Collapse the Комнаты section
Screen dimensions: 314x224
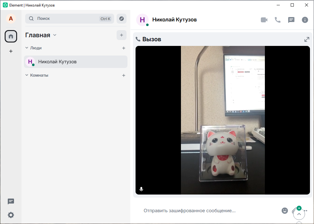coord(27,75)
